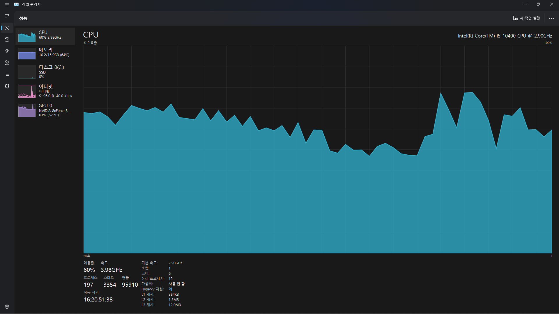Select the 메모리 performance item
559x314 pixels.
45,54
